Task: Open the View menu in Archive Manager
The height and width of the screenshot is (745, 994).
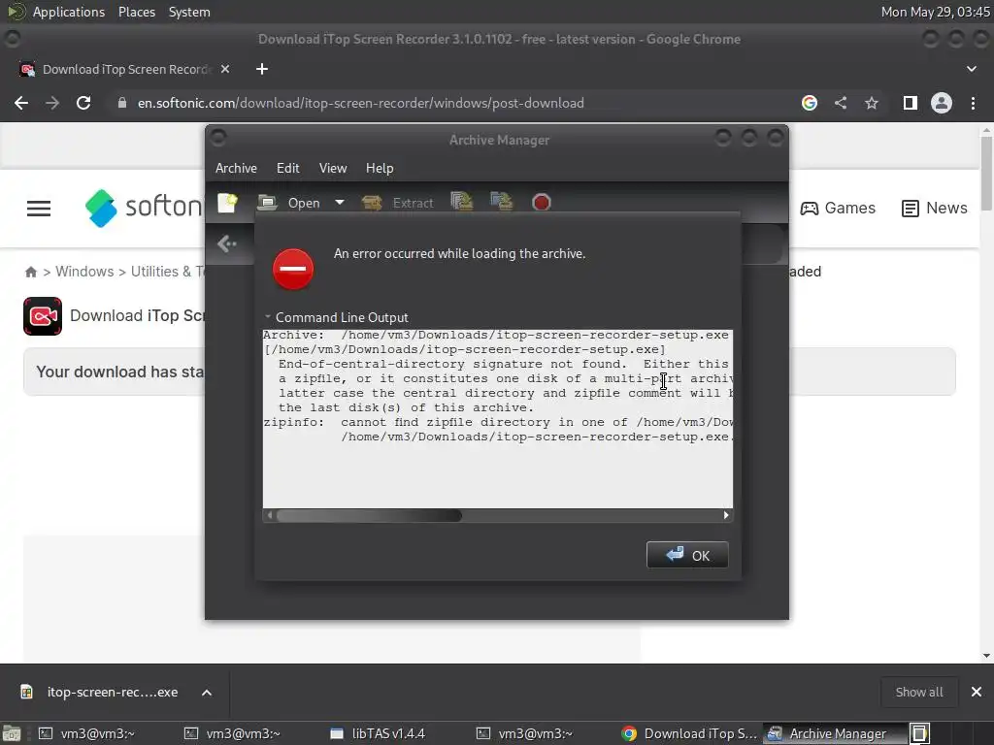Action: 333,168
